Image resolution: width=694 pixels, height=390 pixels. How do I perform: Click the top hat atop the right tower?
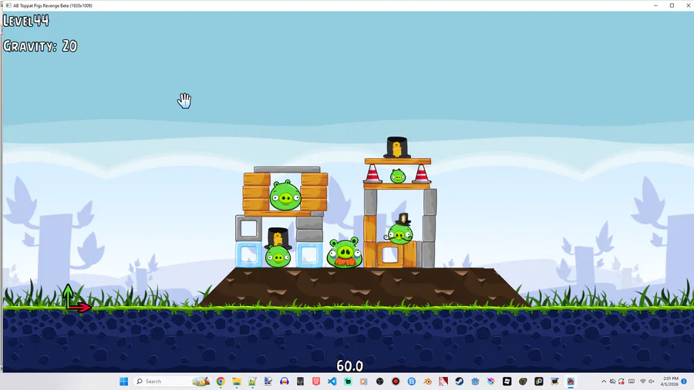[x=397, y=147]
